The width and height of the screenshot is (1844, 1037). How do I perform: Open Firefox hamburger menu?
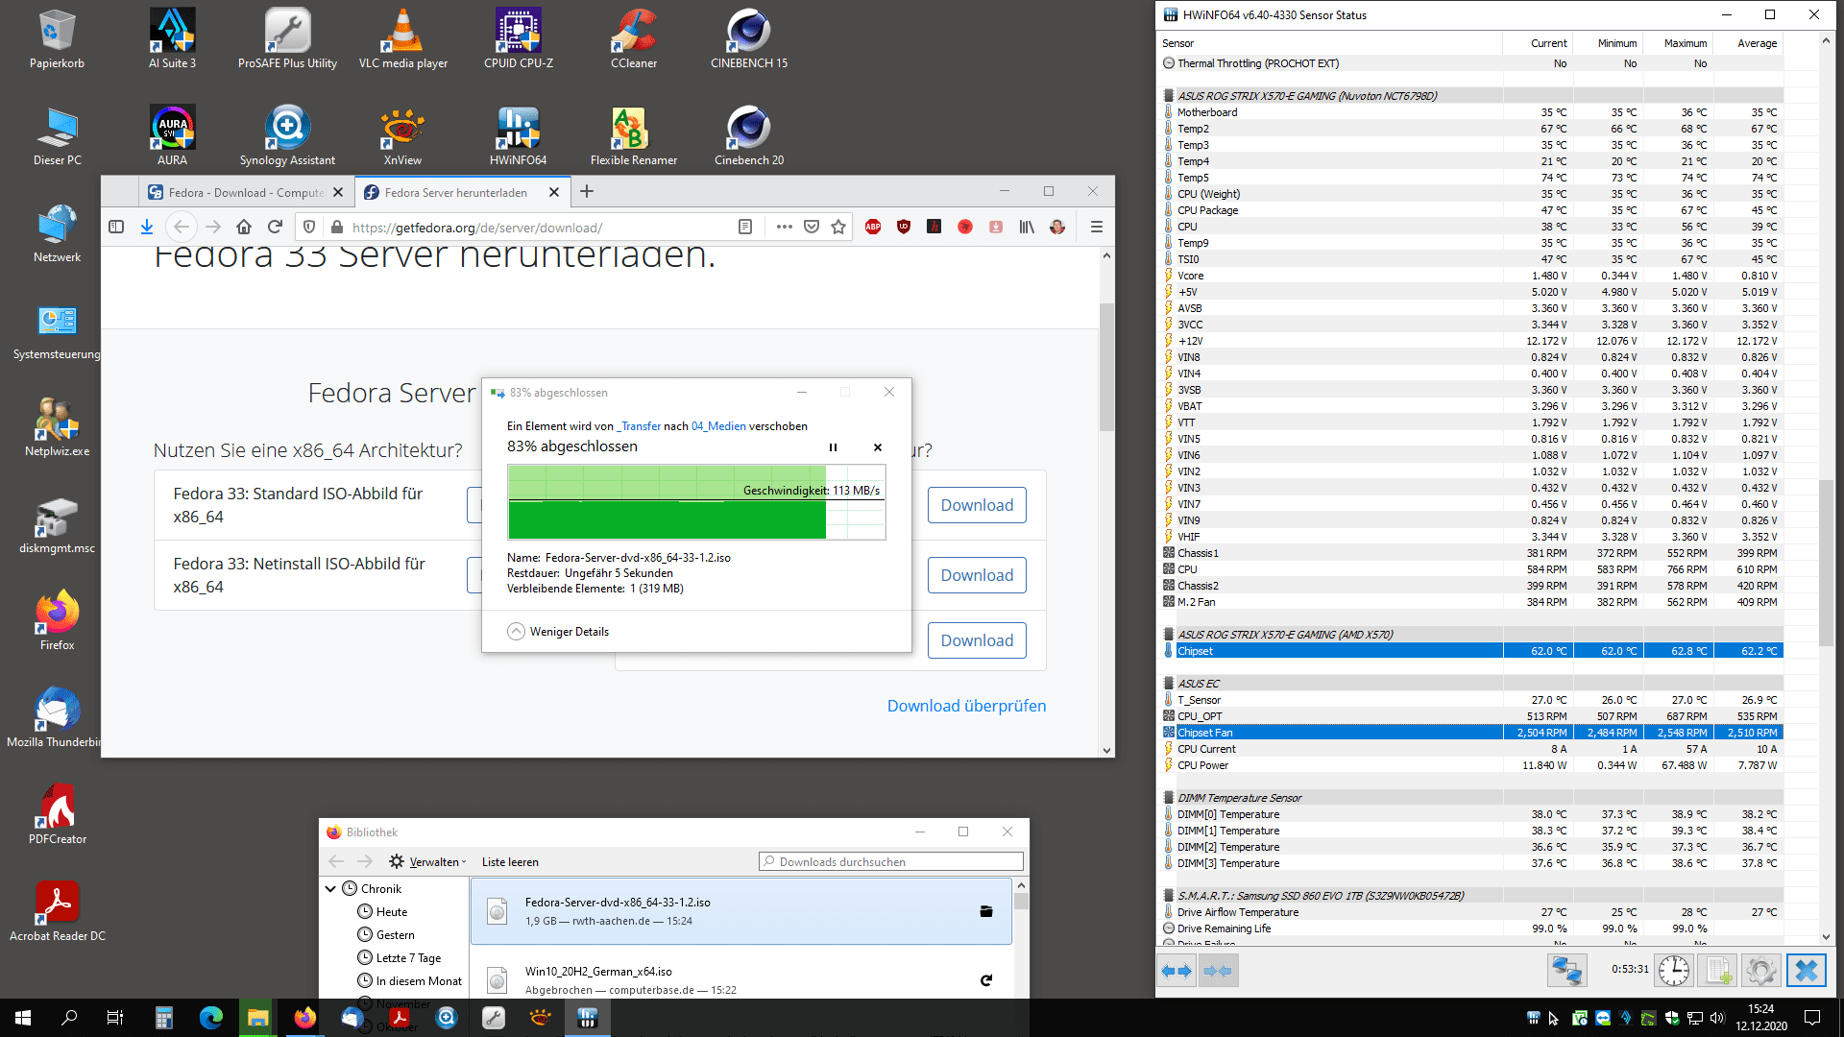1096,227
